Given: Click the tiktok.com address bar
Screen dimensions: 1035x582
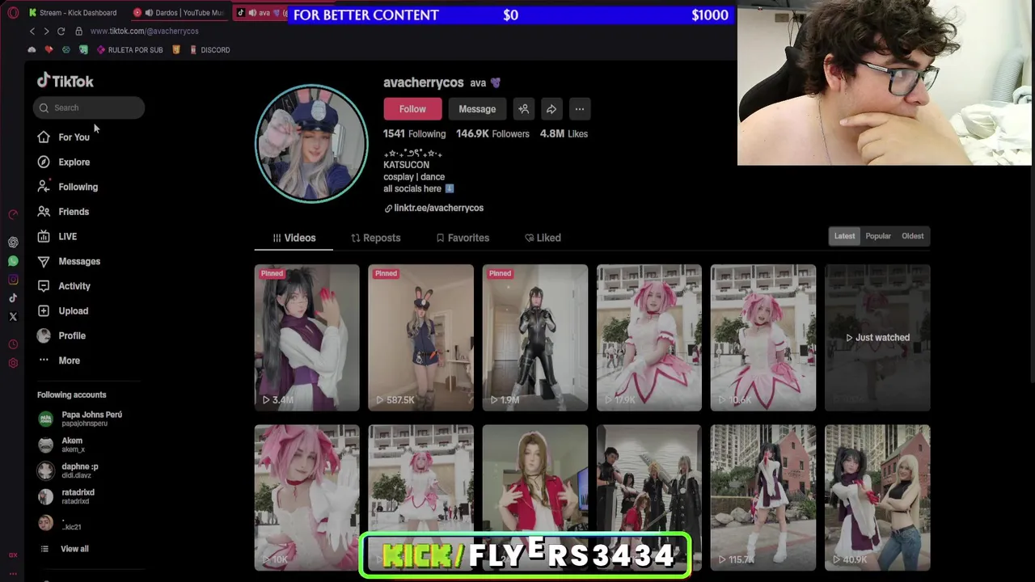Looking at the screenshot, I should coord(144,31).
